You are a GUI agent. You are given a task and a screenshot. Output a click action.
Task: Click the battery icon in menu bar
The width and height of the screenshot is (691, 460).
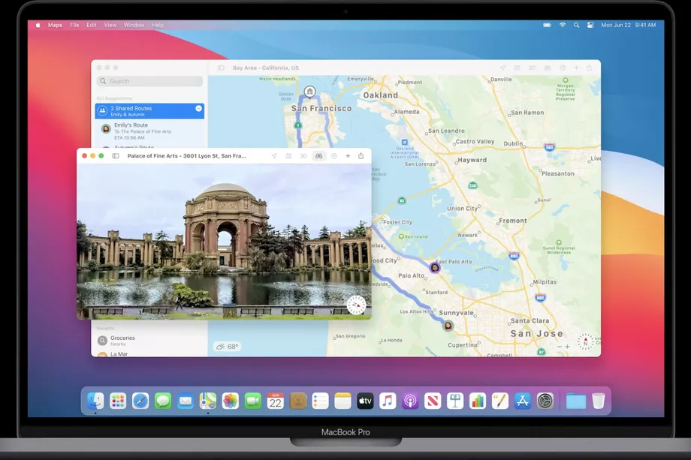(547, 25)
